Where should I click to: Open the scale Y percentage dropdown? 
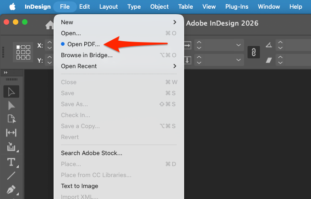238,60
